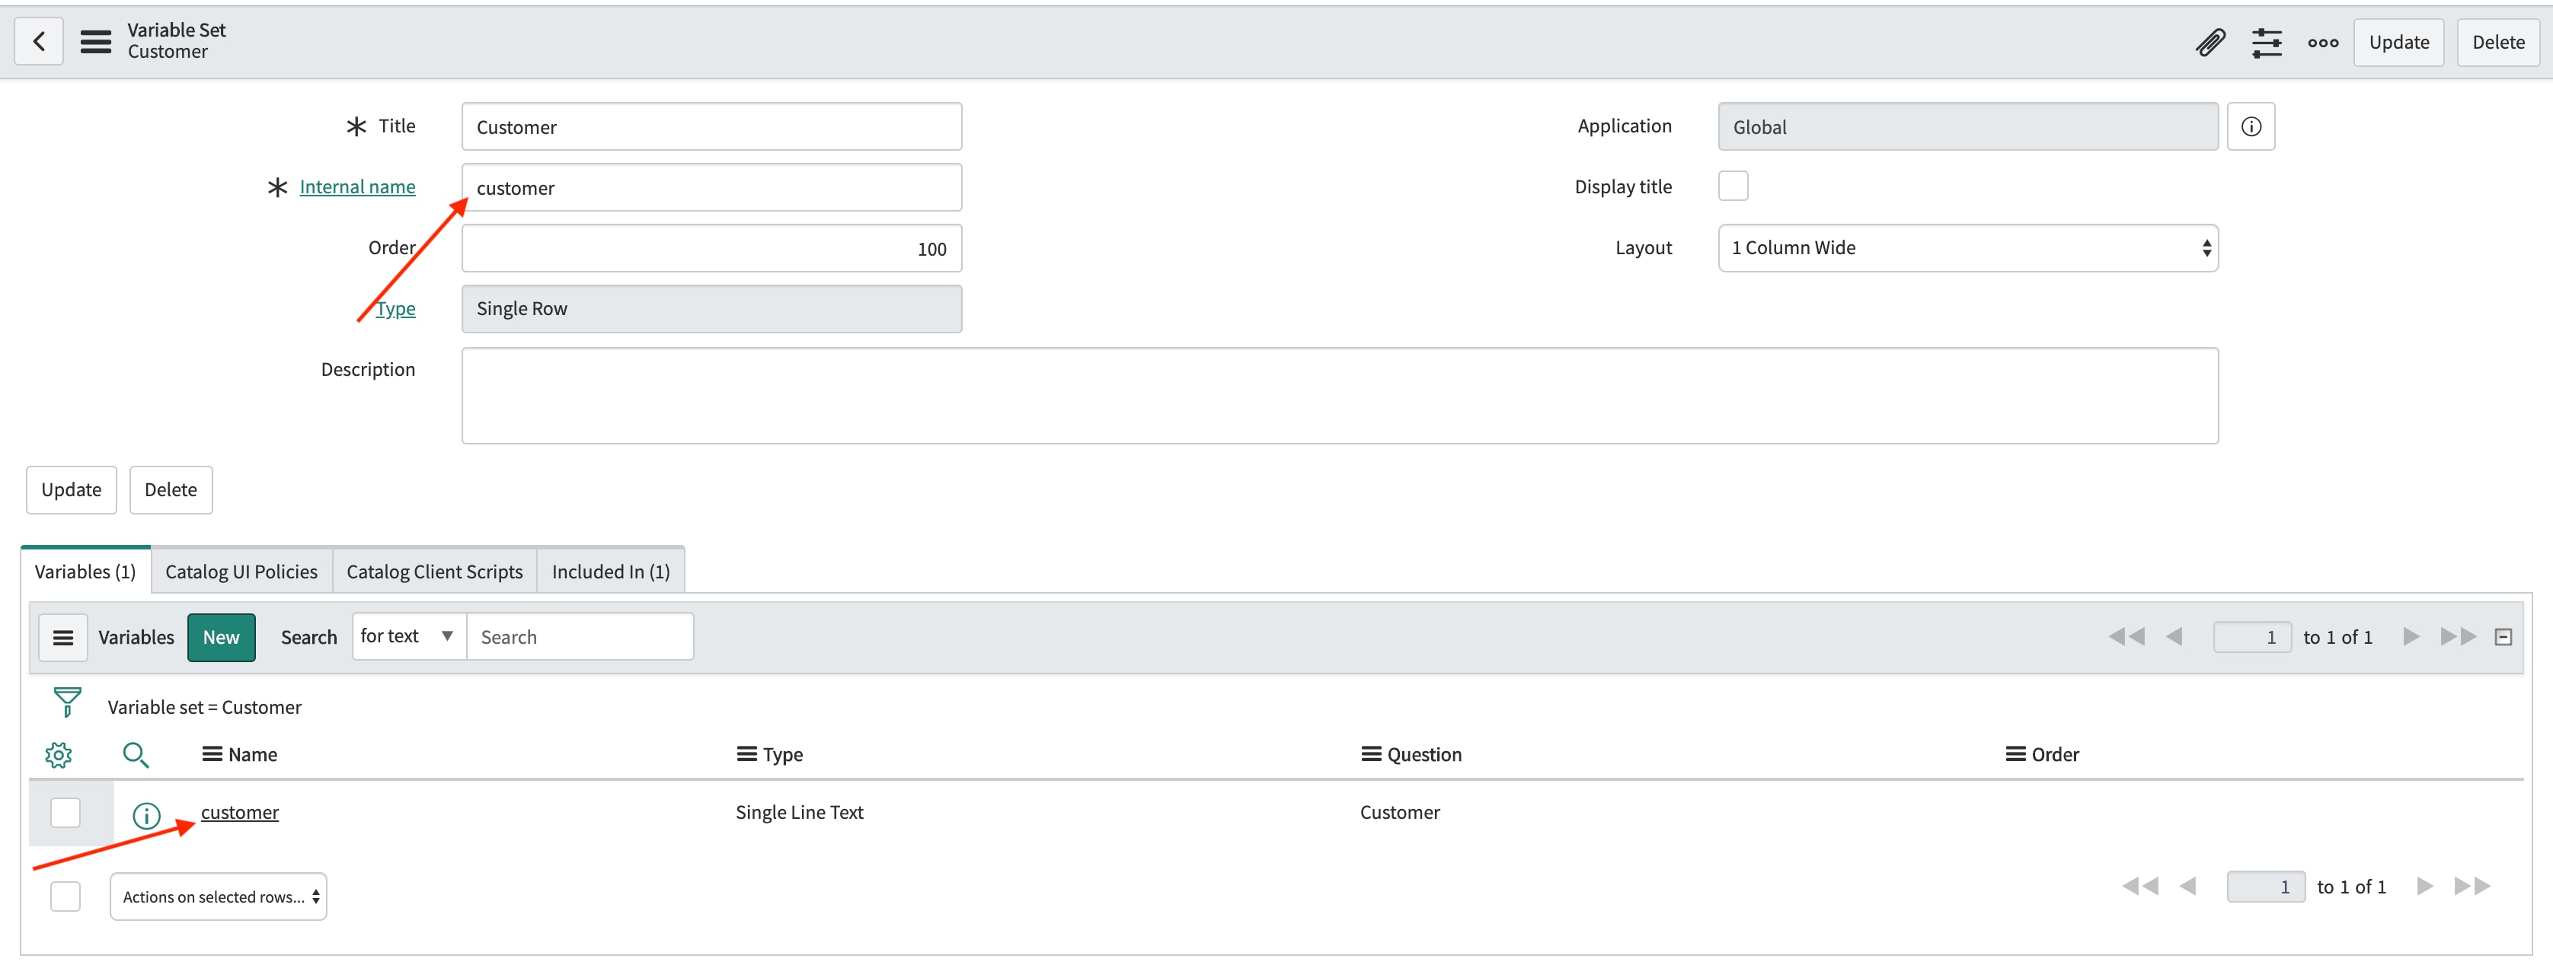This screenshot has height=965, width=2553.
Task: Open the Layout dropdown
Action: click(x=1967, y=247)
